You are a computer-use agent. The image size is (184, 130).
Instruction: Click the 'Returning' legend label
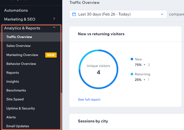(143, 74)
